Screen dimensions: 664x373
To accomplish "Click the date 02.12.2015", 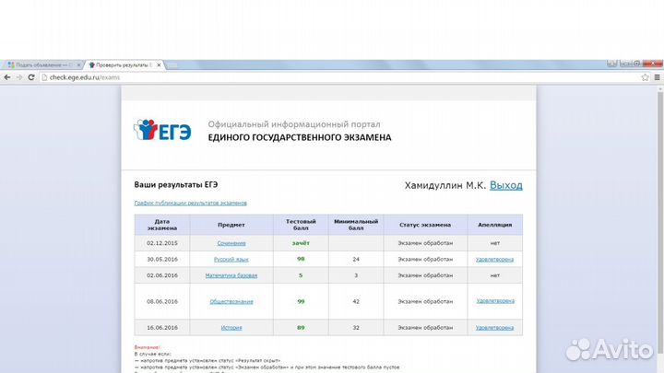I will click(162, 243).
